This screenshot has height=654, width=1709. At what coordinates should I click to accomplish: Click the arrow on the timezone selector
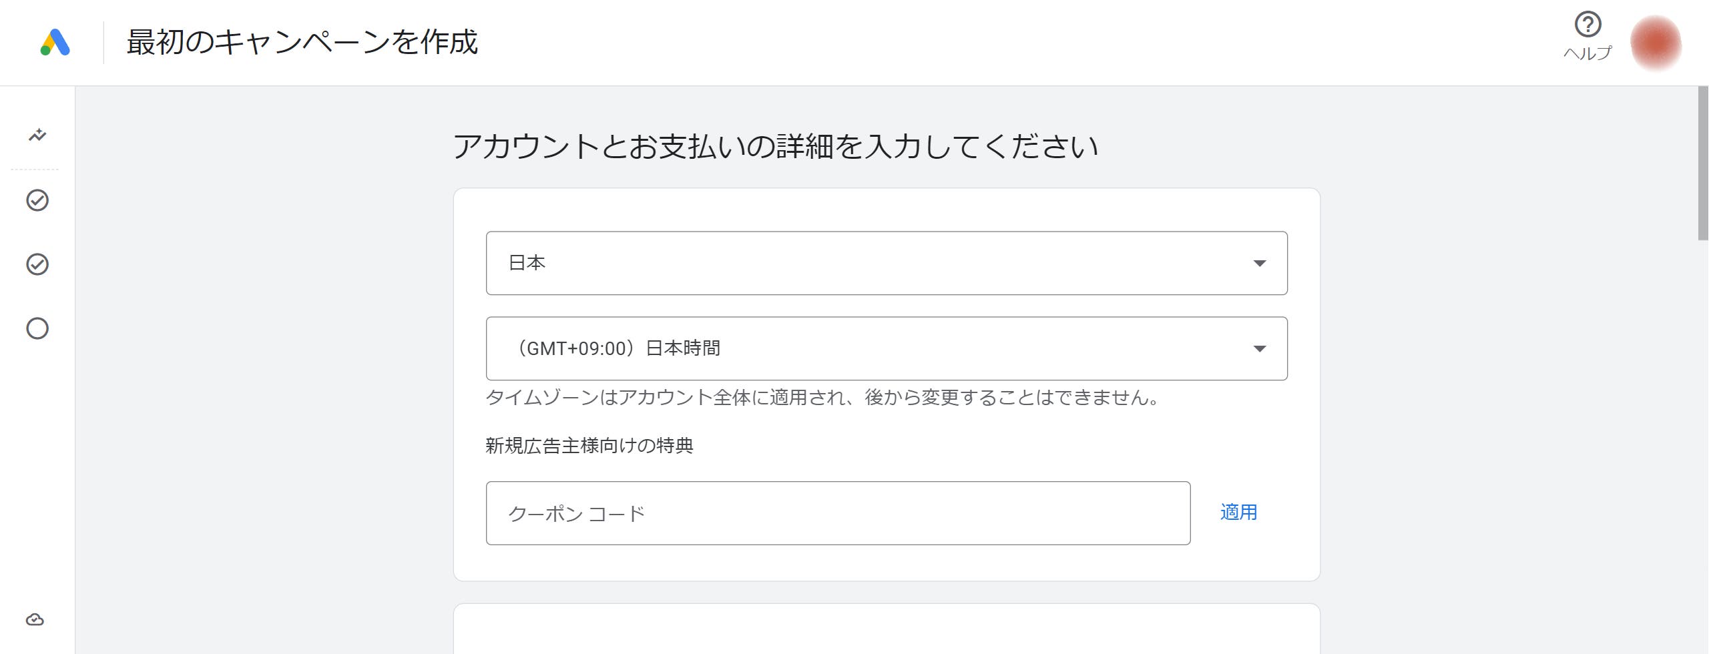coord(1260,349)
